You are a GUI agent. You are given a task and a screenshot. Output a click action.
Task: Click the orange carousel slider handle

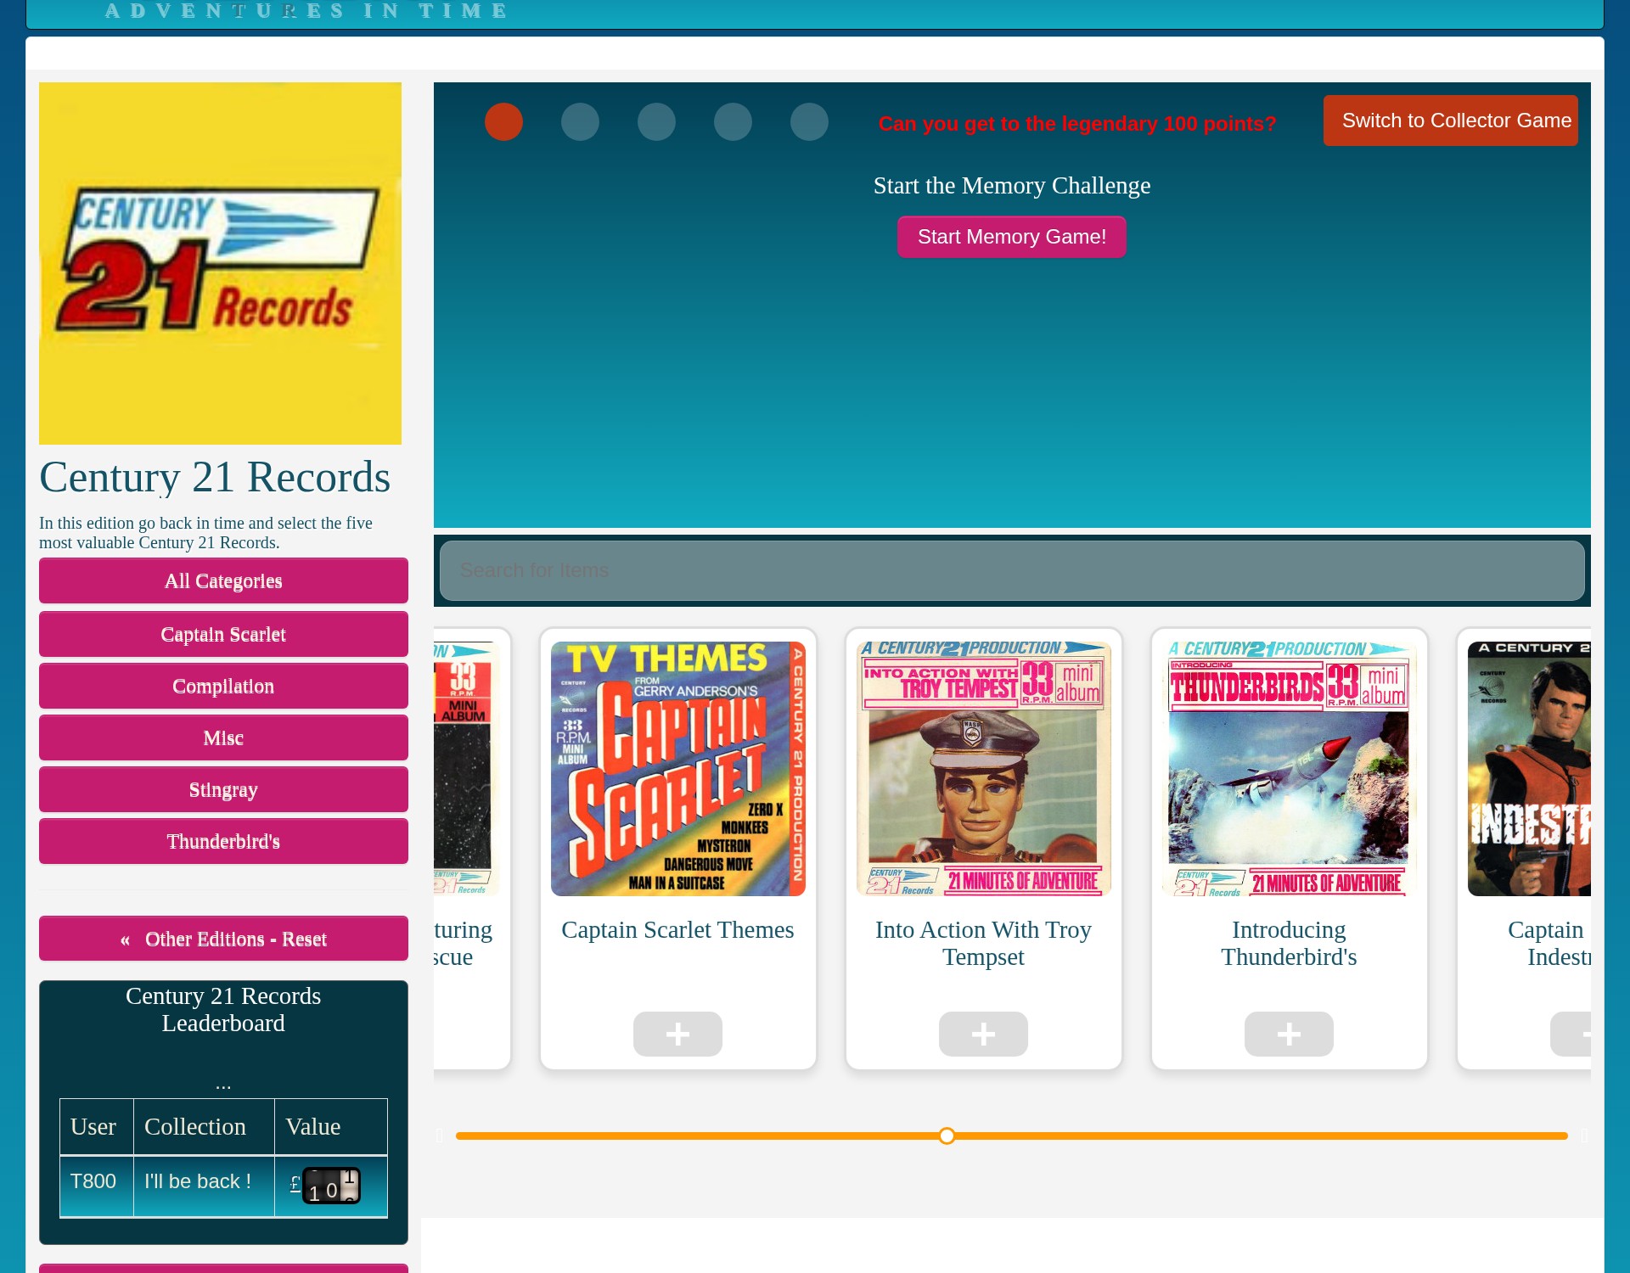point(947,1136)
